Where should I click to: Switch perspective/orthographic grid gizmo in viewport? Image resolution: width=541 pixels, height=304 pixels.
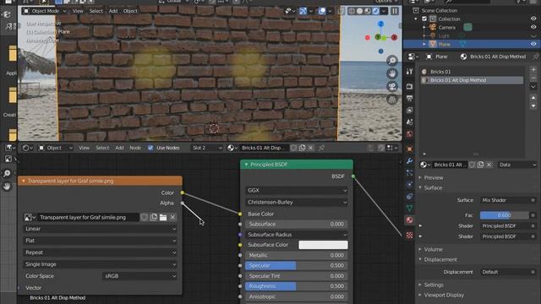[x=392, y=100]
